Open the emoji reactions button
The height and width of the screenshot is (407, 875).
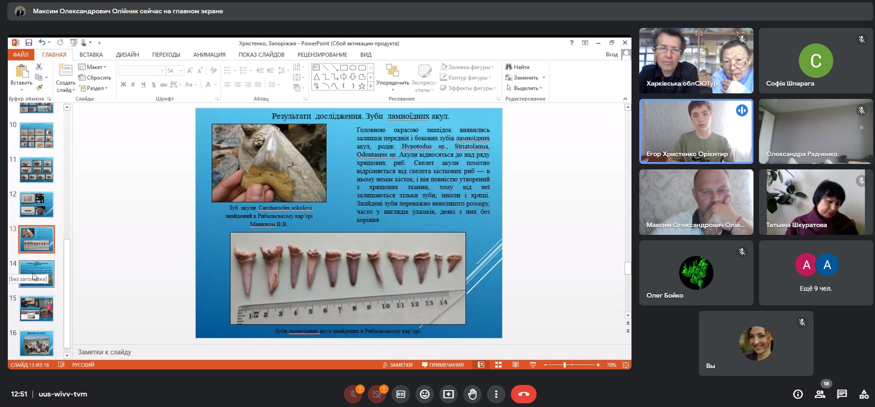point(425,394)
